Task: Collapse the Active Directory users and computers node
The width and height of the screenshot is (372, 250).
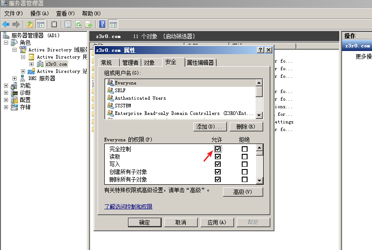Action: (x=23, y=57)
